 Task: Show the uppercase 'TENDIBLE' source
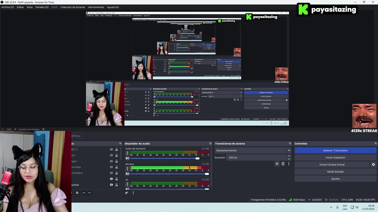click(x=111, y=173)
